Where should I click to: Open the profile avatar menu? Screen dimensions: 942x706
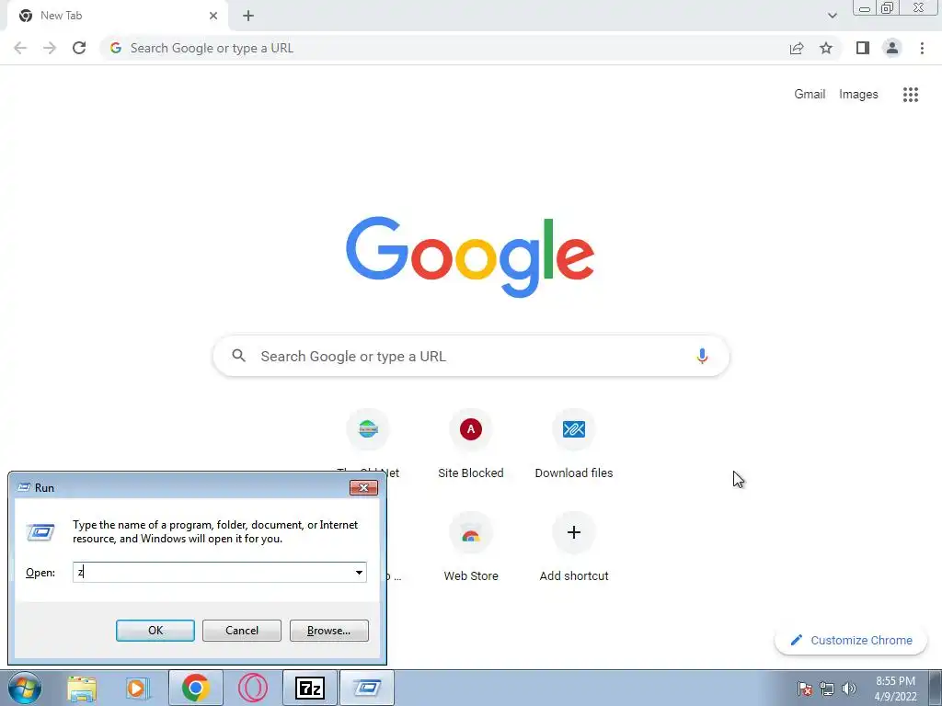[x=892, y=48]
